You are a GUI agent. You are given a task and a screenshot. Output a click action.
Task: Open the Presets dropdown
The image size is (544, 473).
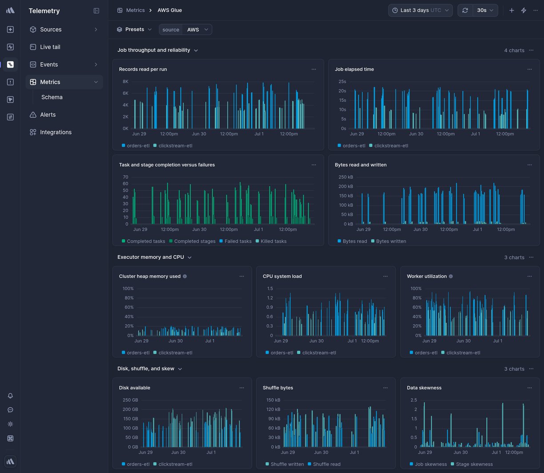click(134, 29)
